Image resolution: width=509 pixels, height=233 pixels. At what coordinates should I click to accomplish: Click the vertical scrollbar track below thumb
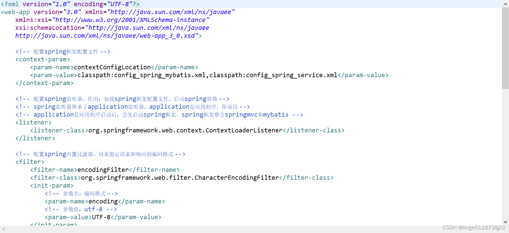pos(505,154)
